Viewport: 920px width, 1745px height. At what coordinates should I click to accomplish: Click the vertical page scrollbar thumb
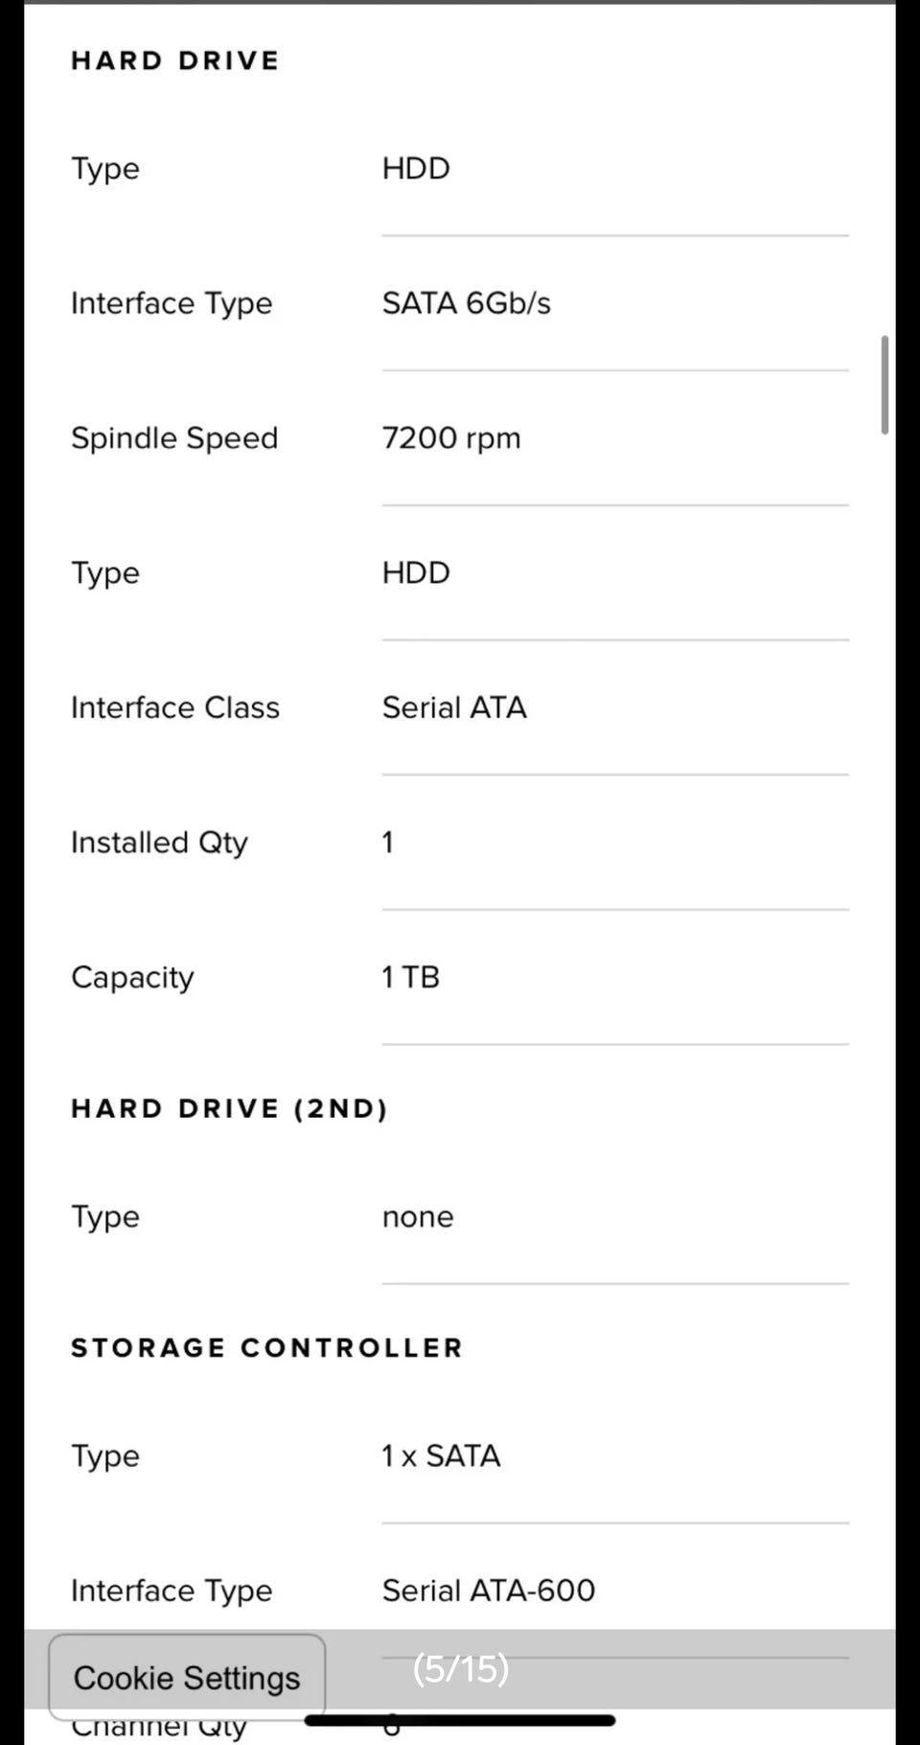point(885,384)
